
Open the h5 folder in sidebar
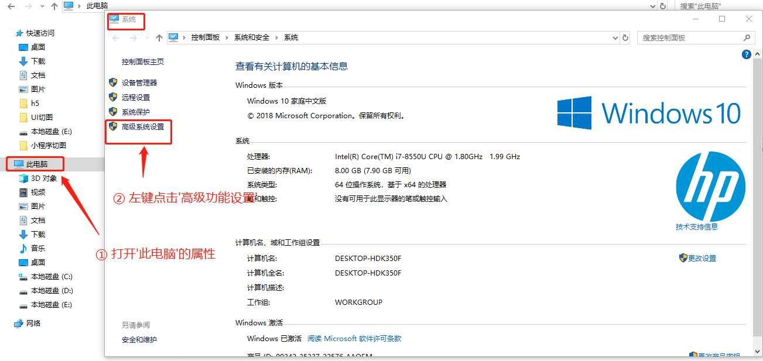tap(29, 104)
